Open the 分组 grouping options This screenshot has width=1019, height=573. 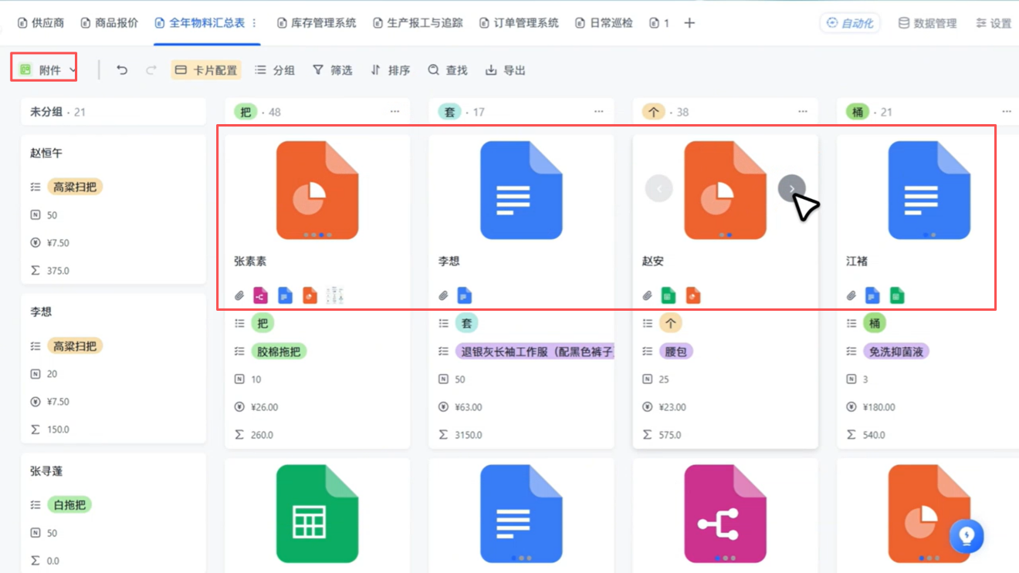pos(275,70)
